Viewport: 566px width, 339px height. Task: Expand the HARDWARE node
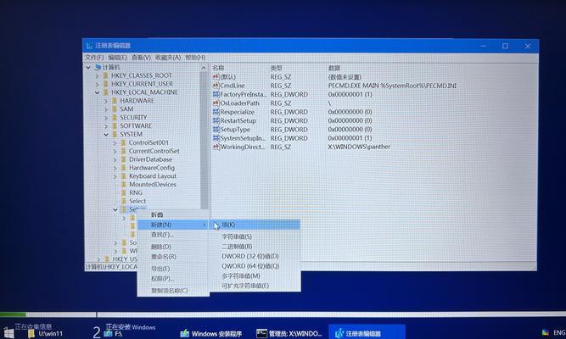pos(106,101)
